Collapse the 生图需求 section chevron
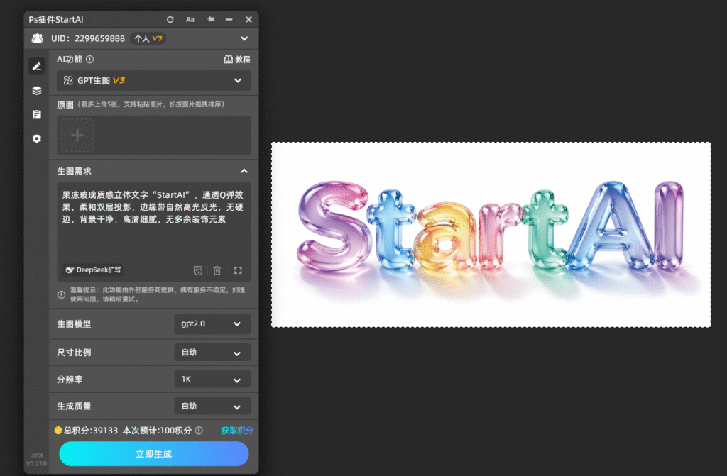The height and width of the screenshot is (476, 727). (x=244, y=172)
